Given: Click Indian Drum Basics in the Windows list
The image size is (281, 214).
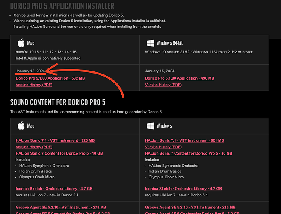Looking at the screenshot, I should tap(165, 172).
